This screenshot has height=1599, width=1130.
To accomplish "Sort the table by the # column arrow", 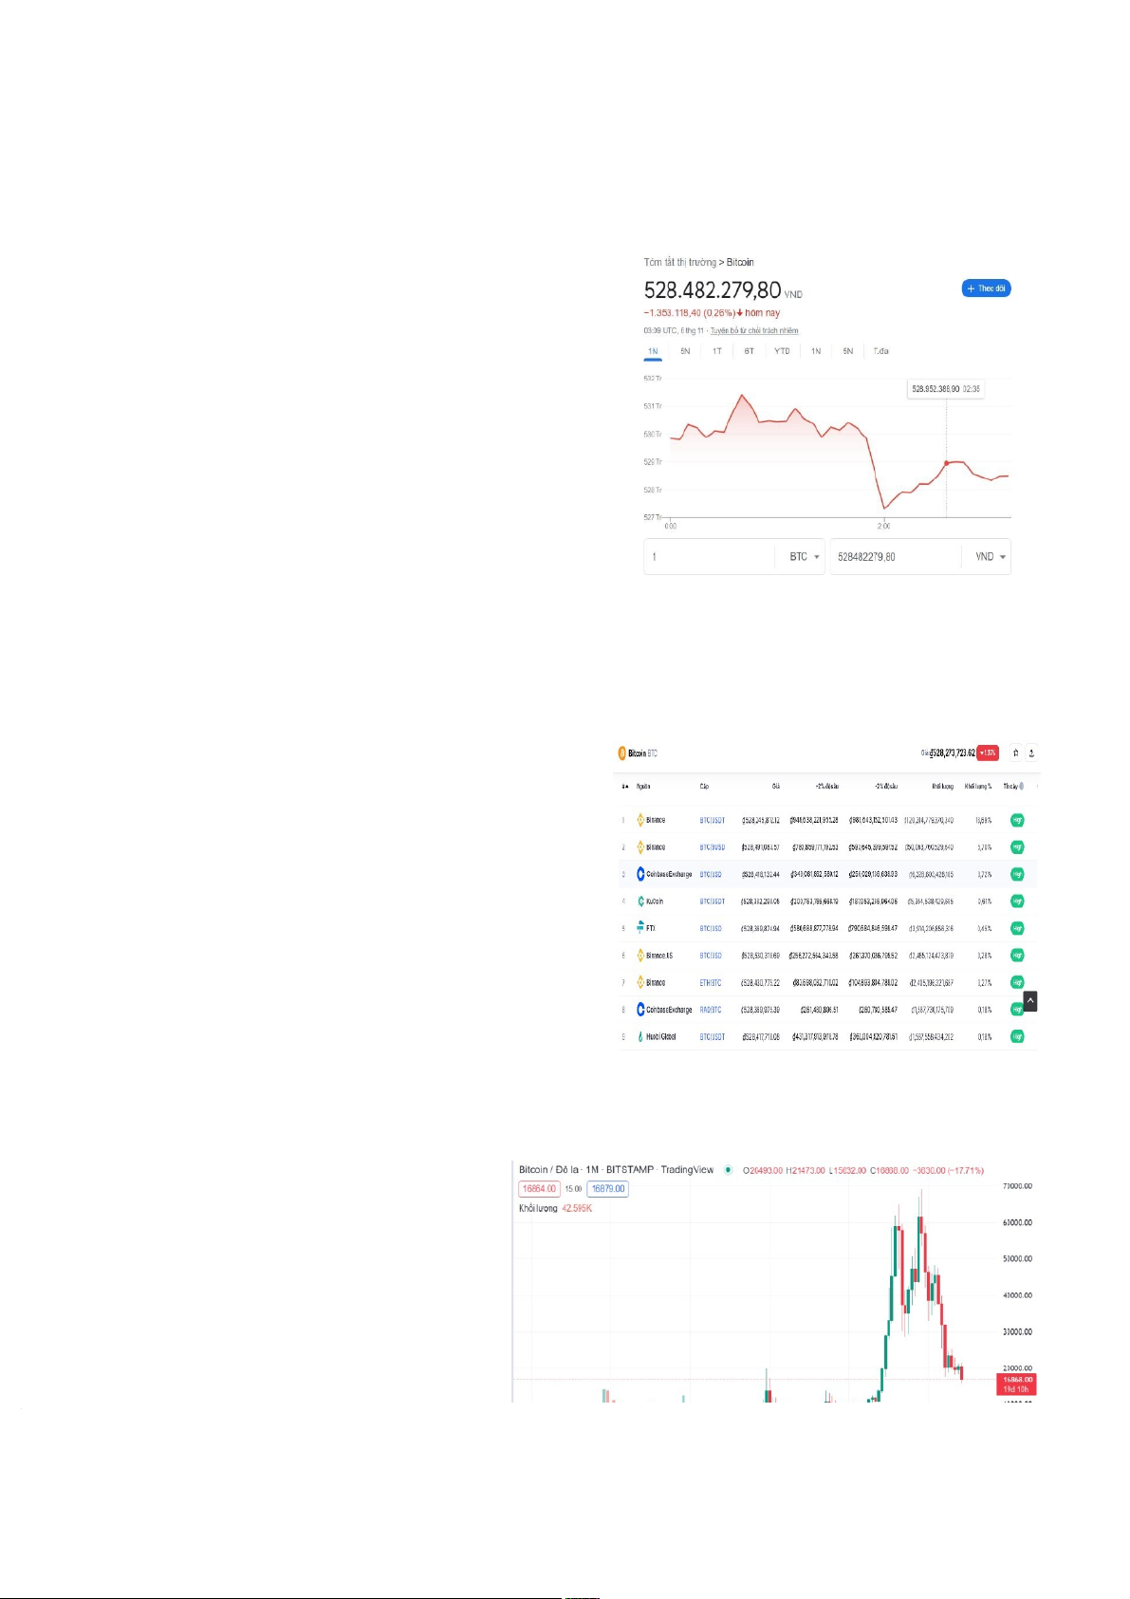I will tap(624, 787).
